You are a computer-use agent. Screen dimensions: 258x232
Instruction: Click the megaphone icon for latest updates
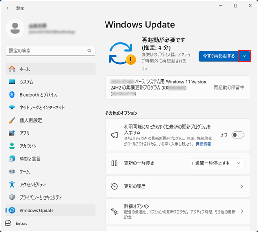114,135
